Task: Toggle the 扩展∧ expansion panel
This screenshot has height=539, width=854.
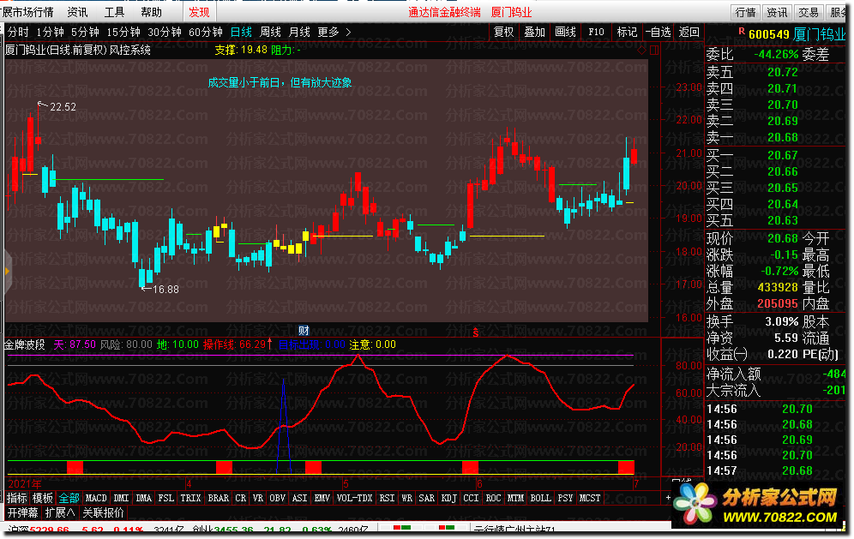Action: tap(60, 512)
